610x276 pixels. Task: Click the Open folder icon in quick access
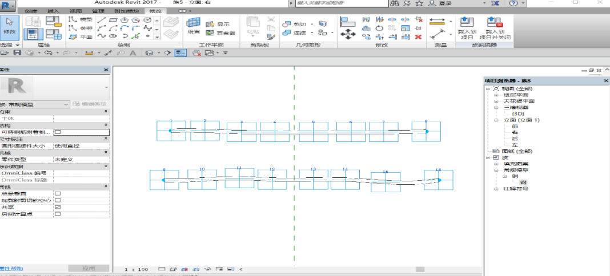[5, 53]
